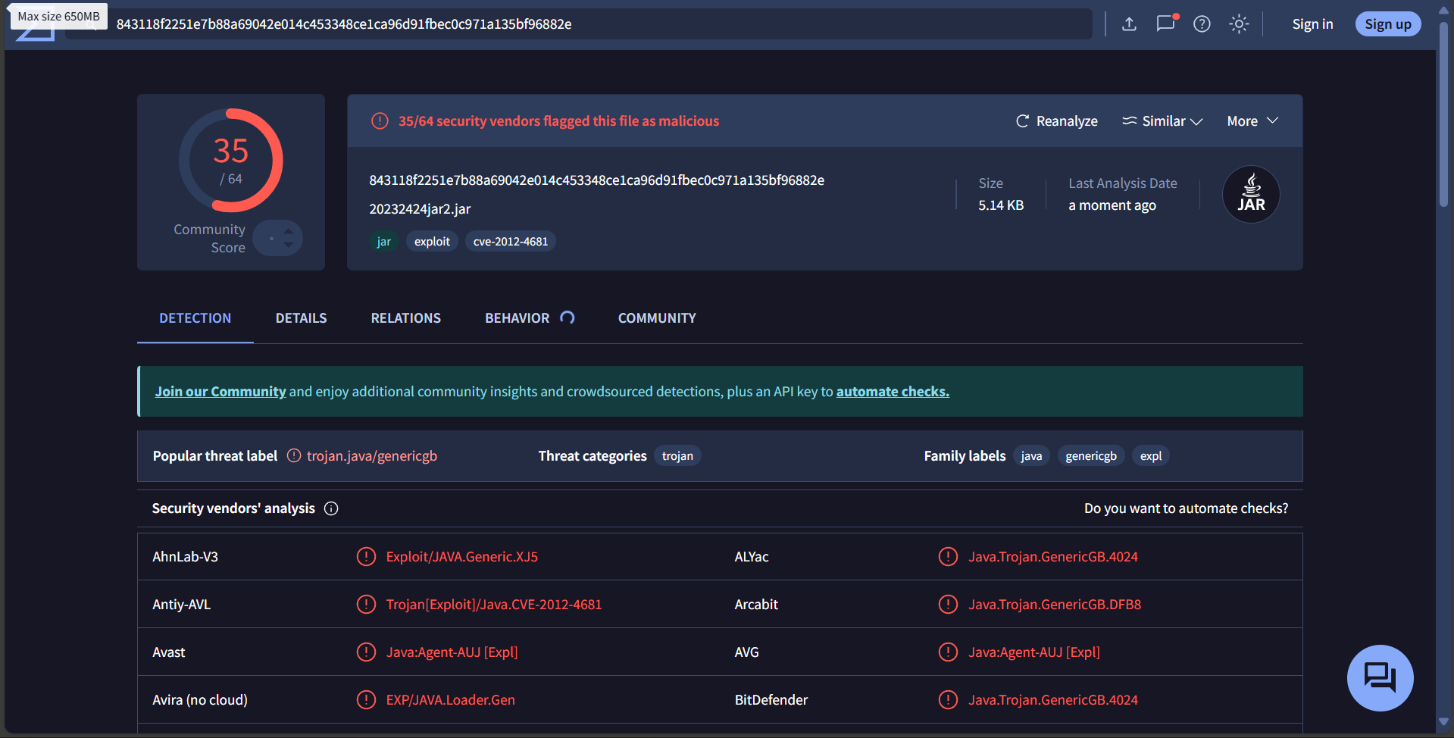Switch to the DETAILS tab
This screenshot has height=738, width=1454.
(301, 318)
